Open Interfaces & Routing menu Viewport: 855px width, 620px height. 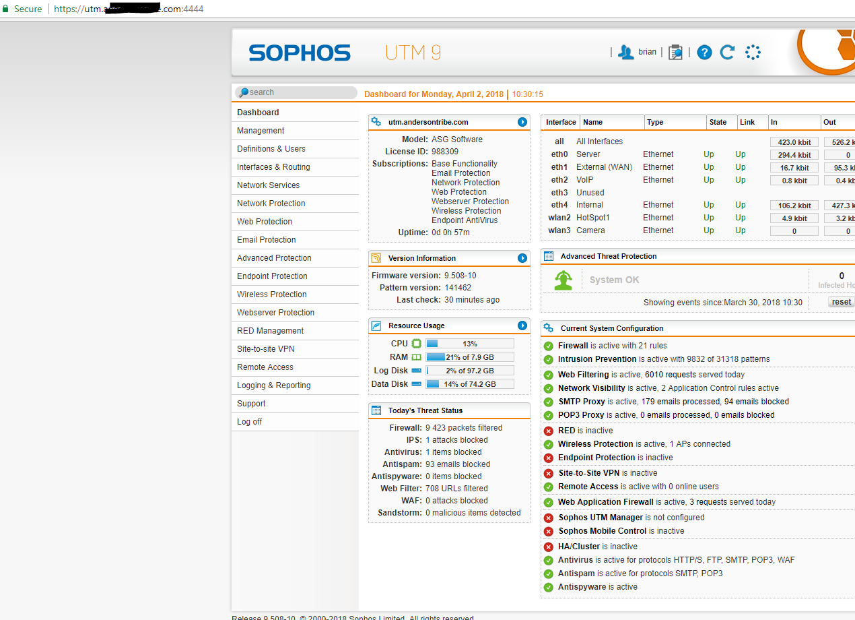(x=295, y=167)
